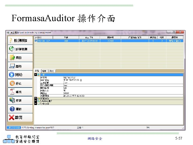Click the 0% progress indicator in status bar
The image size is (193, 145).
point(148,128)
